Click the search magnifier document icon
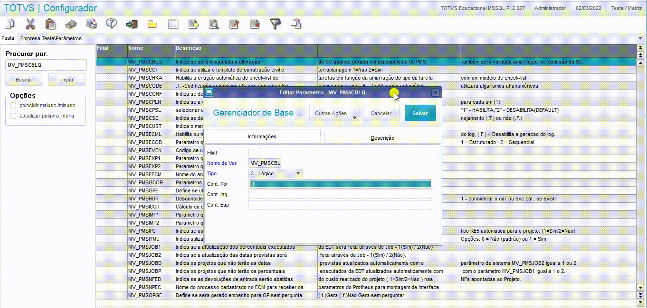Image resolution: width=647 pixels, height=308 pixels. click(214, 24)
